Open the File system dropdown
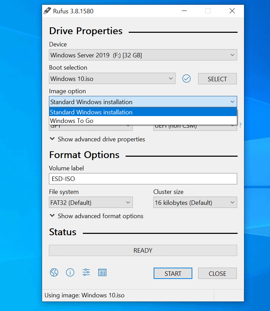 [x=91, y=202]
